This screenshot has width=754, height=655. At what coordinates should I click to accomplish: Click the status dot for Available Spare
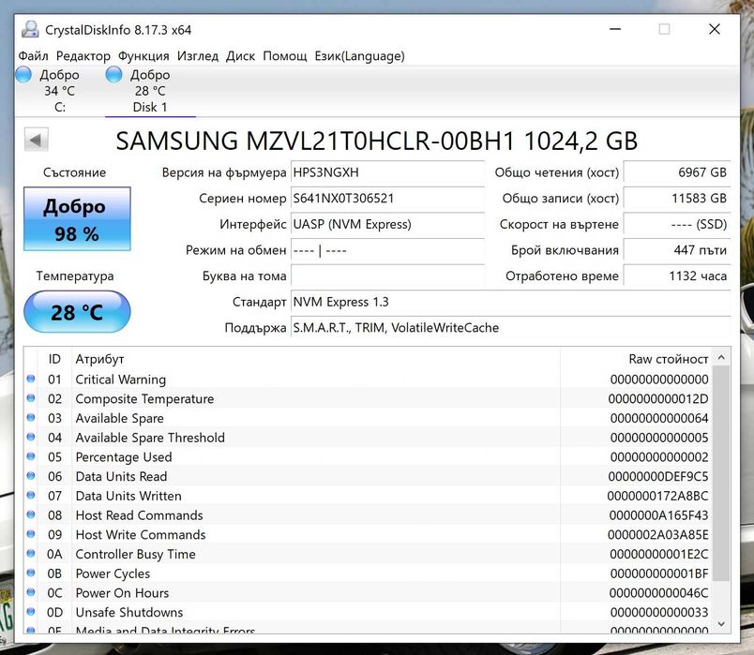click(31, 418)
